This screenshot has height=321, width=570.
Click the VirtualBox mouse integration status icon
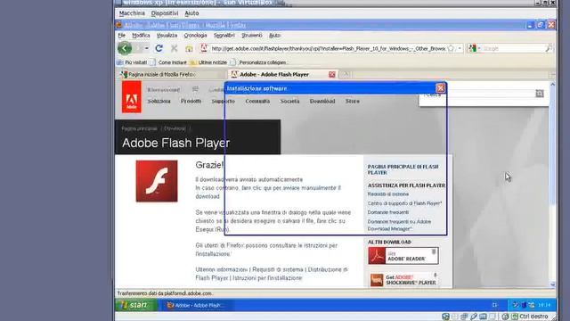pos(505,317)
